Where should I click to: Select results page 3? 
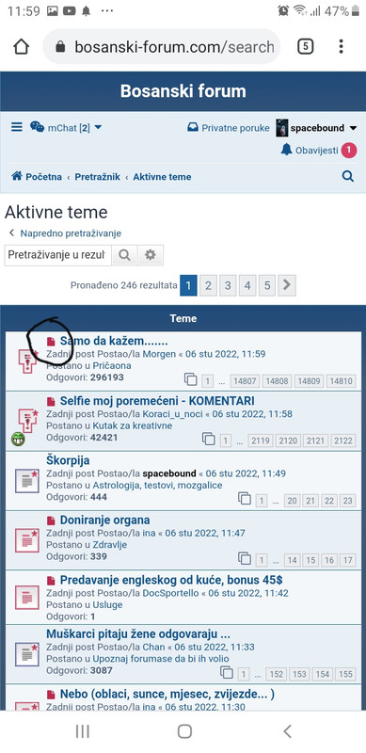[228, 286]
